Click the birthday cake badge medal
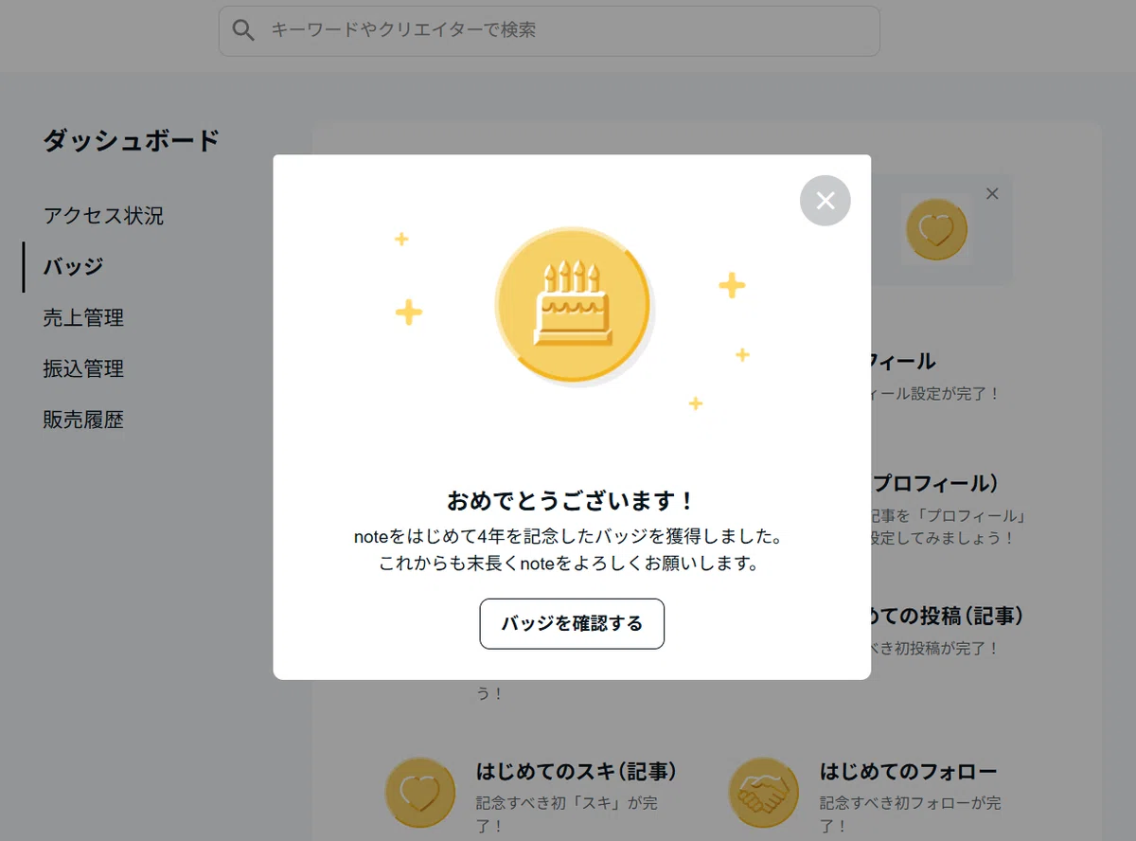This screenshot has width=1136, height=841. (x=573, y=305)
